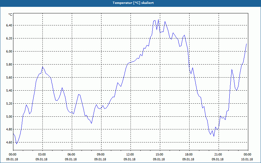
Task: Select the '09.01.18' date under 18:00
Action: (188, 159)
